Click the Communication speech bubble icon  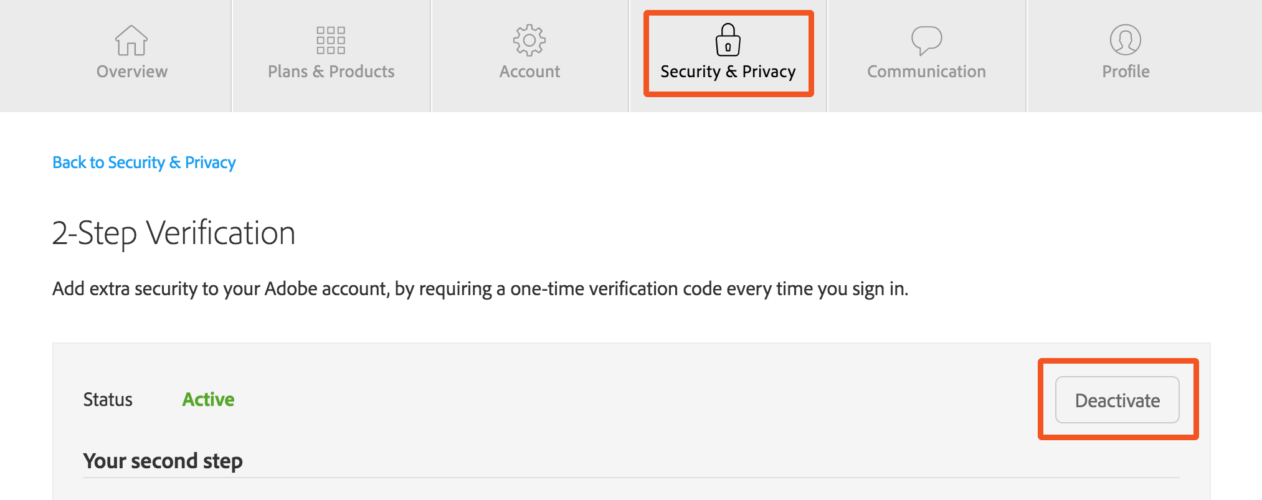(926, 41)
